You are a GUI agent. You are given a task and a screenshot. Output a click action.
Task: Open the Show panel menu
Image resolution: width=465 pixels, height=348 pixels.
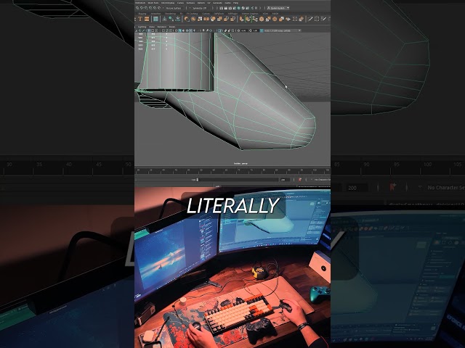coord(152,27)
